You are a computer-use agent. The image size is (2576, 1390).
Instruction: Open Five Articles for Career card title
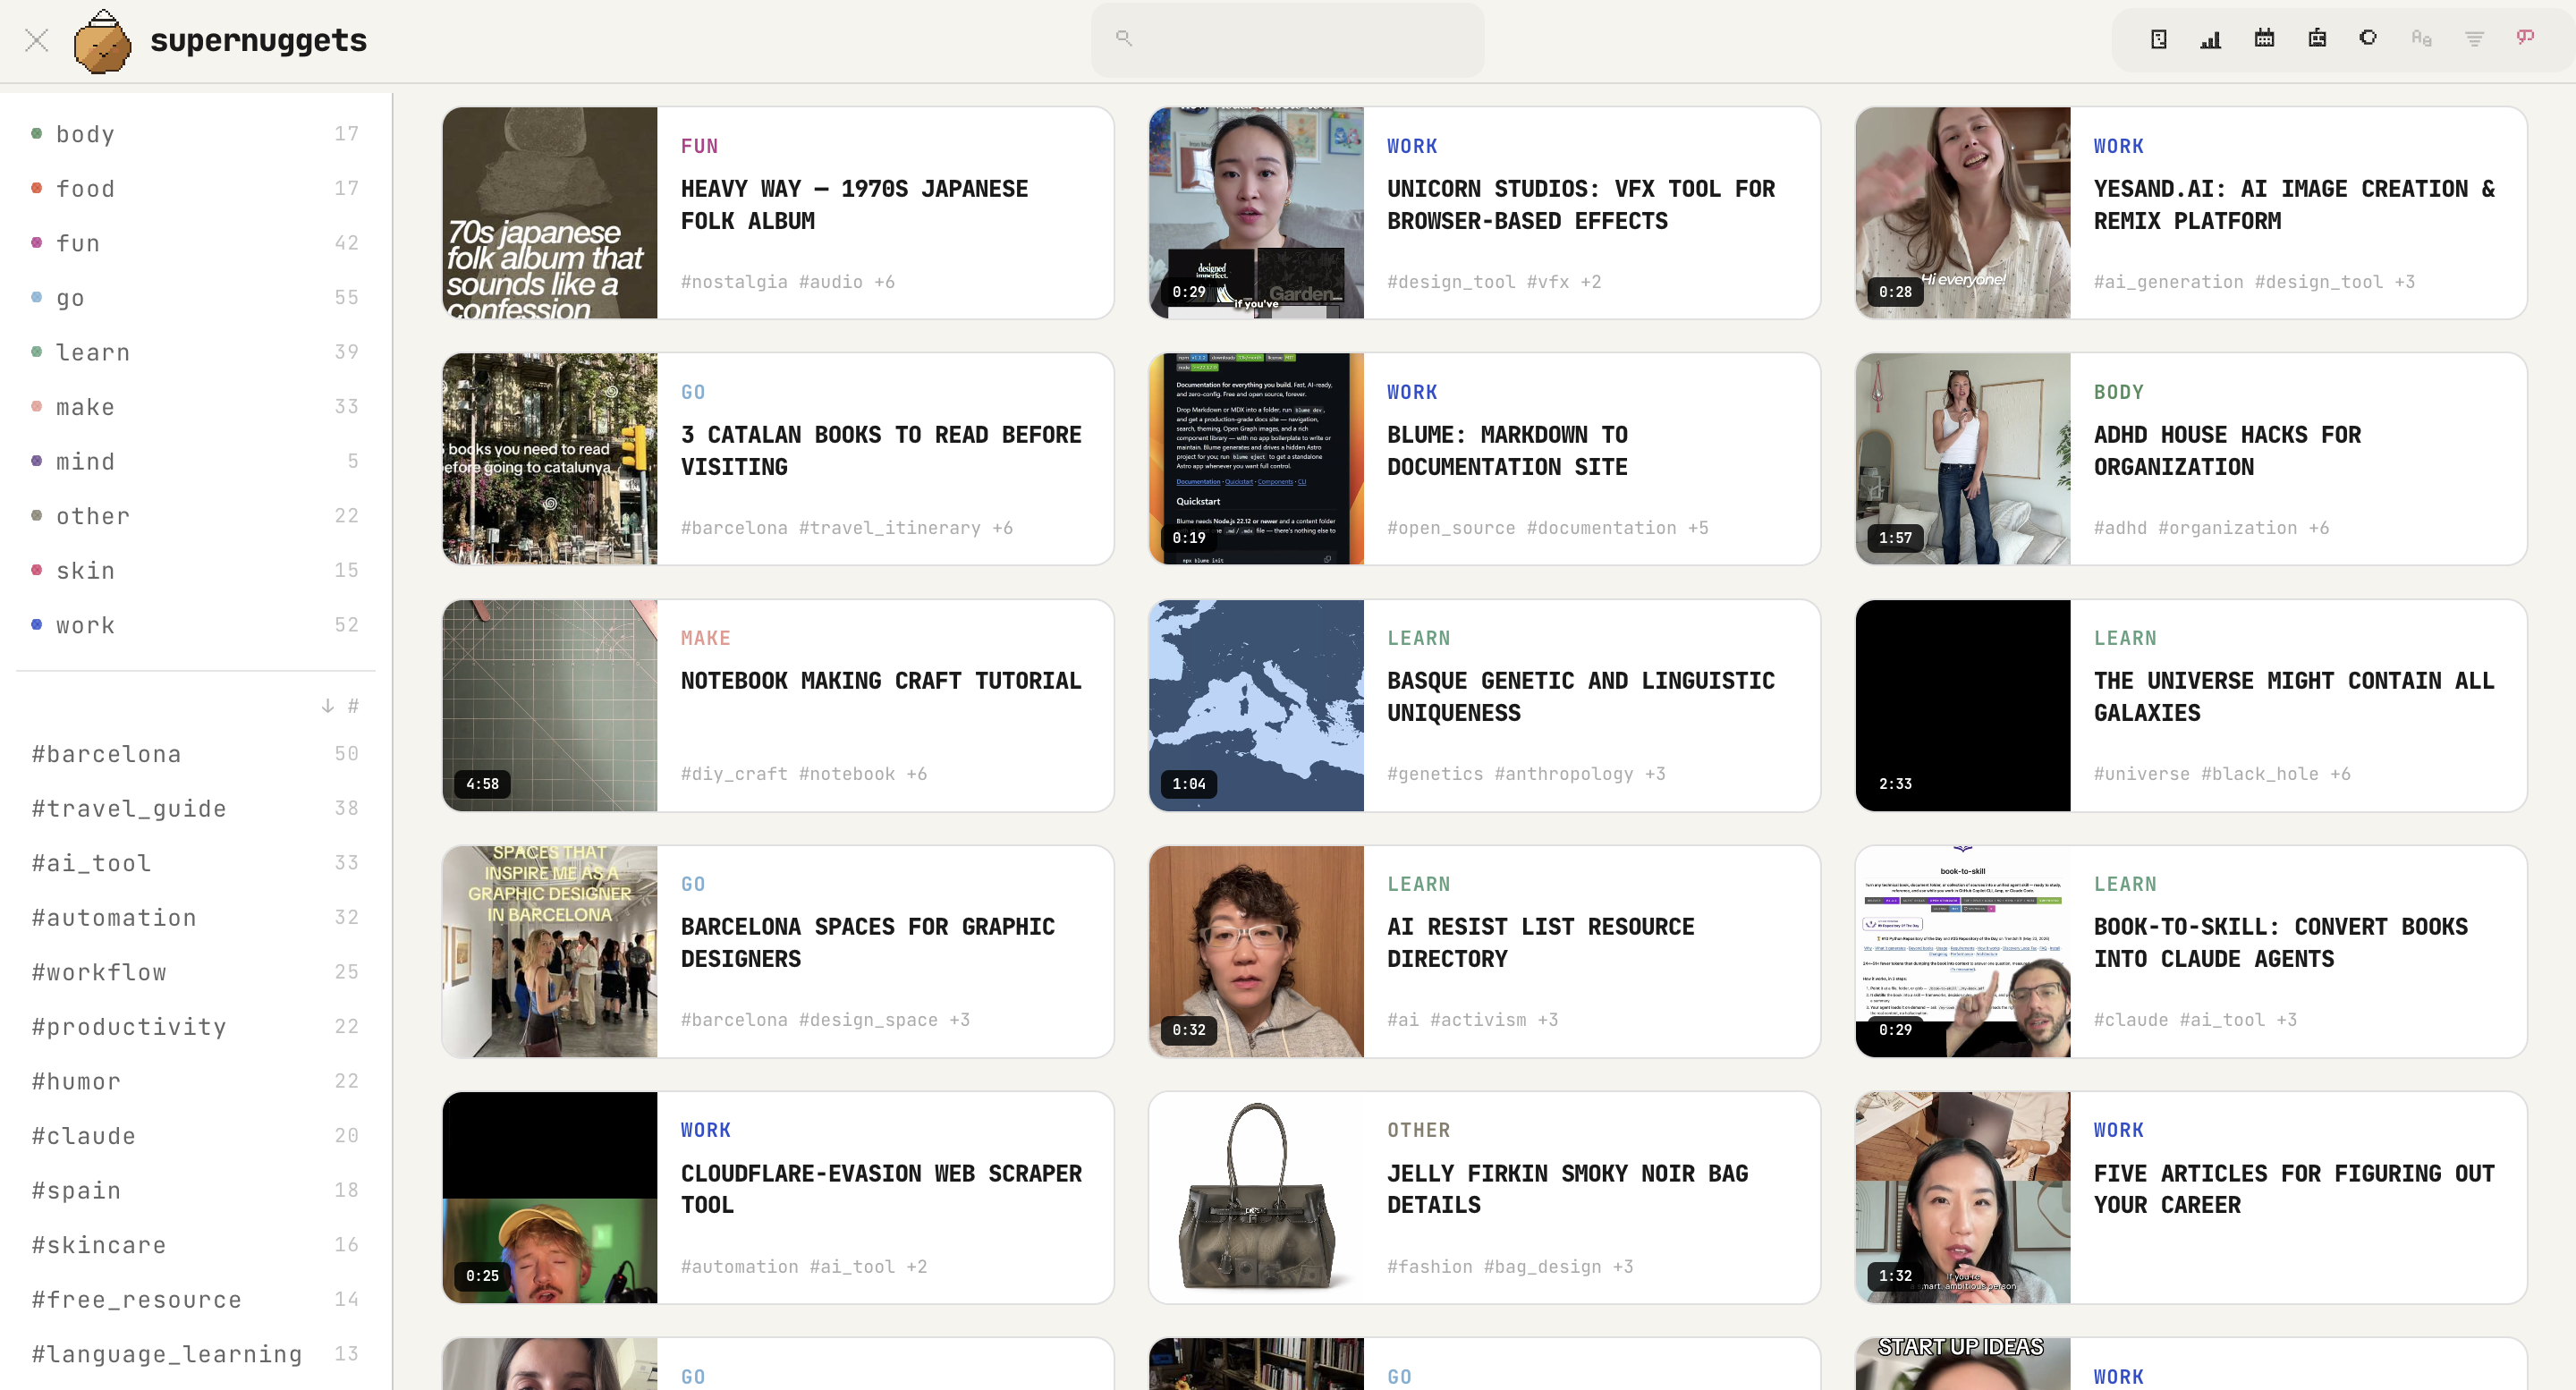coord(2293,1188)
